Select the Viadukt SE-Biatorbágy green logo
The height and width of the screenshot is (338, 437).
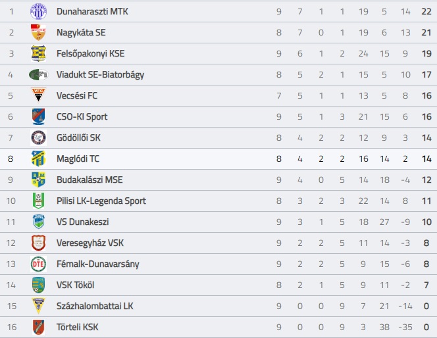pyautogui.click(x=38, y=74)
